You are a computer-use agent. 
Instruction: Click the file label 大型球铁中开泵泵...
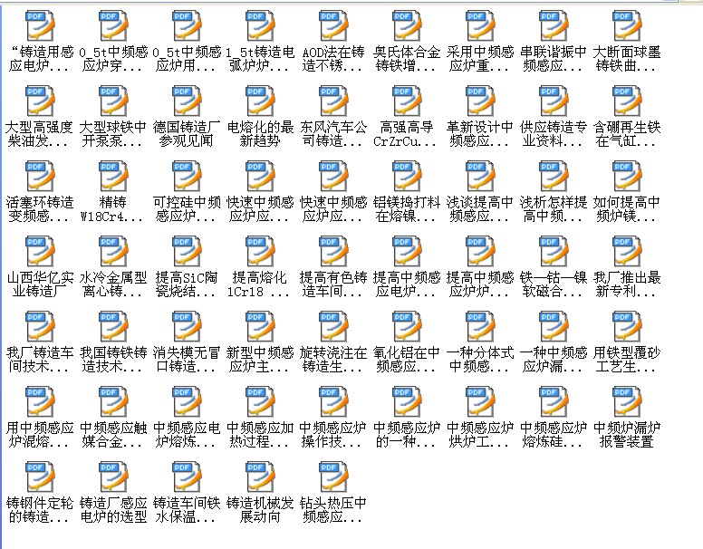coord(113,134)
